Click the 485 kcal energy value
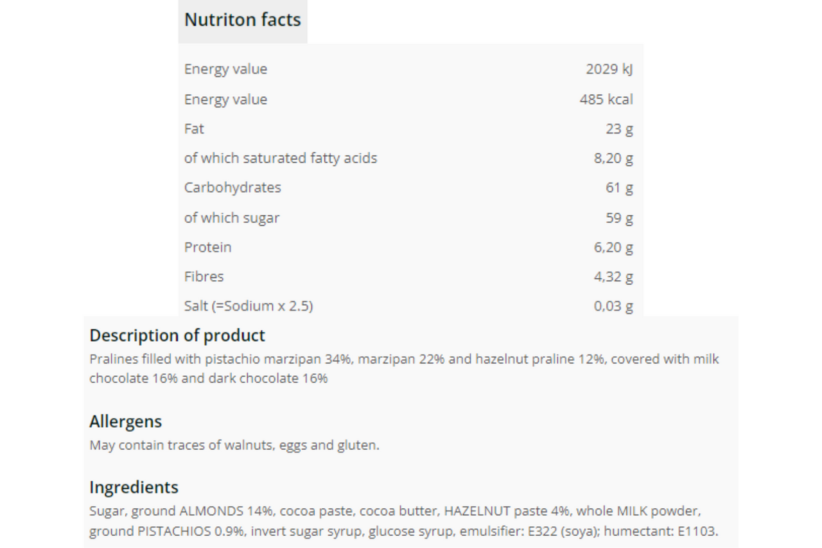822x548 pixels. 606,100
